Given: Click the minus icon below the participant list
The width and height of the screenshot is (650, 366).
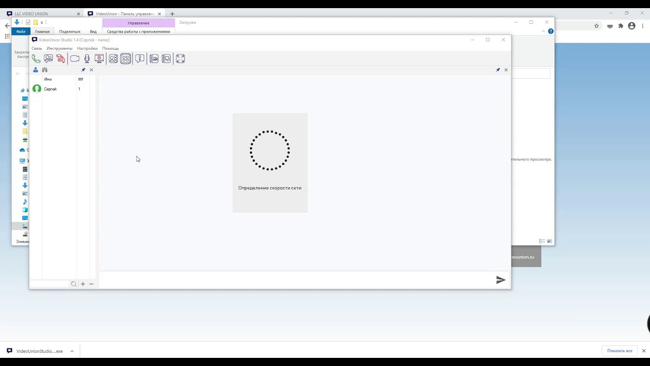Looking at the screenshot, I should click(91, 284).
